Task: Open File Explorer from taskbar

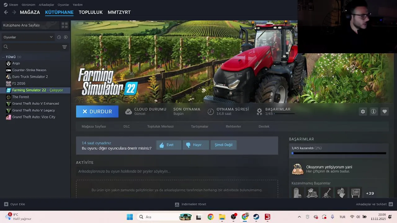Action: (x=222, y=217)
